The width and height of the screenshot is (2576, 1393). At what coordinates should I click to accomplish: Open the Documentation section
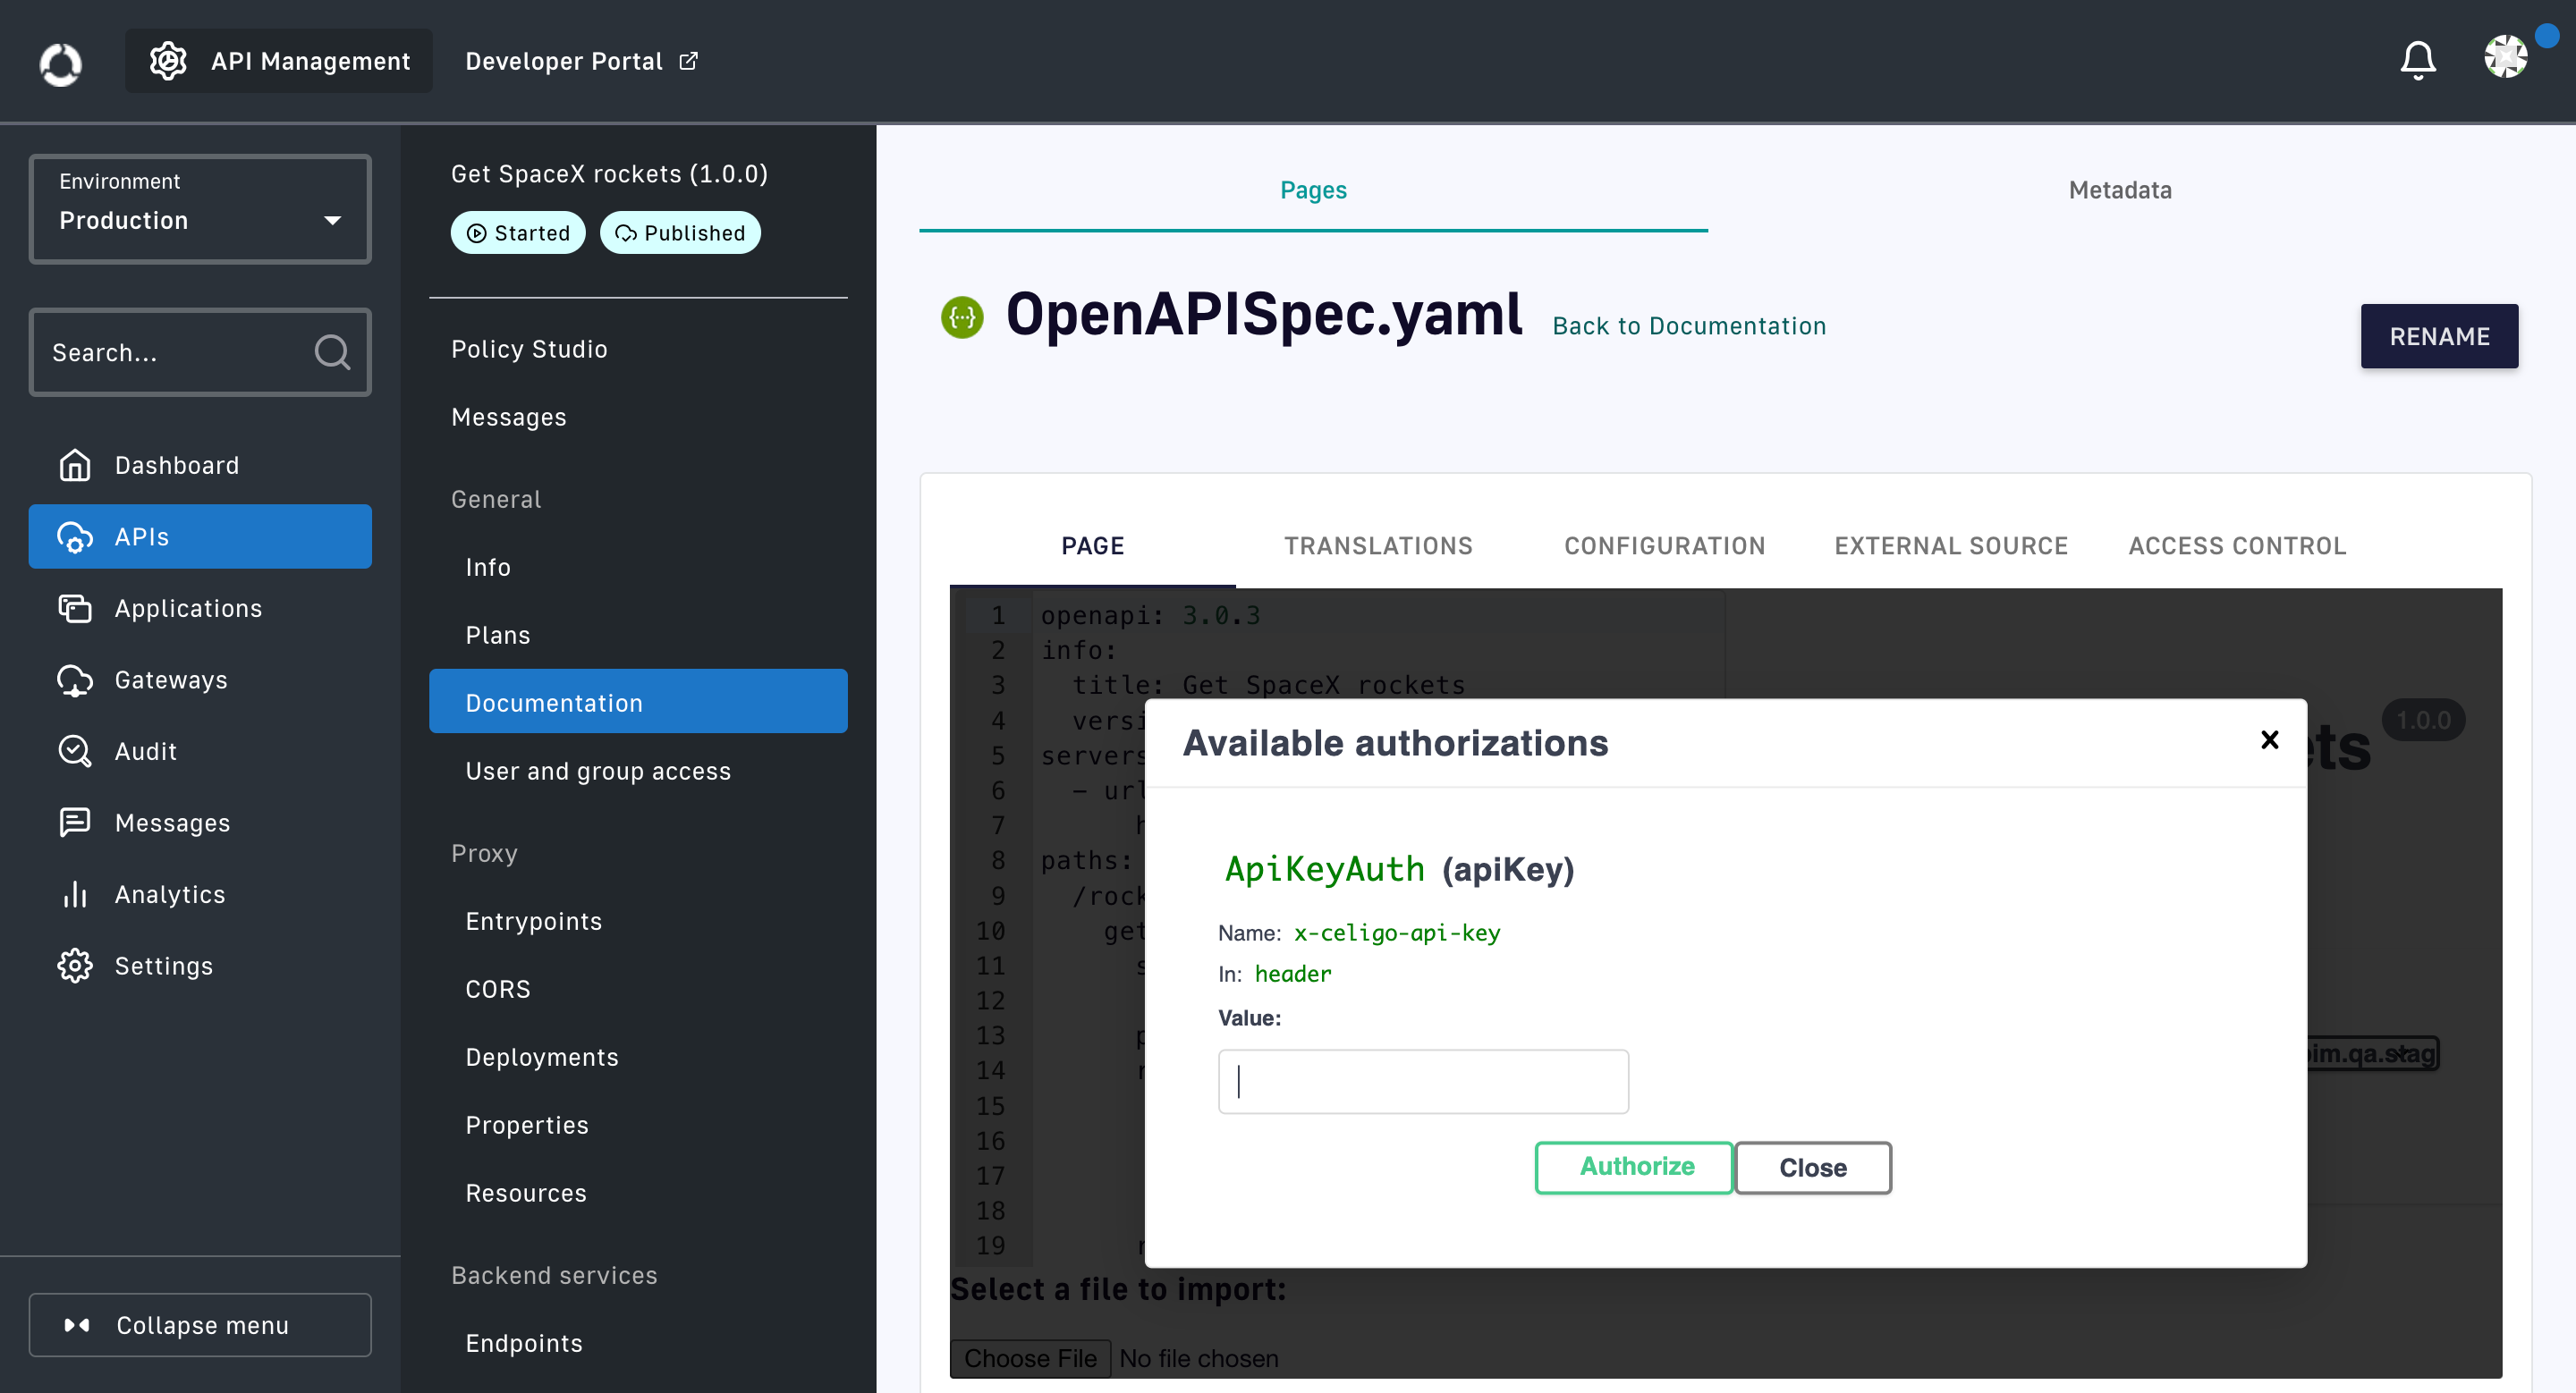coord(638,702)
